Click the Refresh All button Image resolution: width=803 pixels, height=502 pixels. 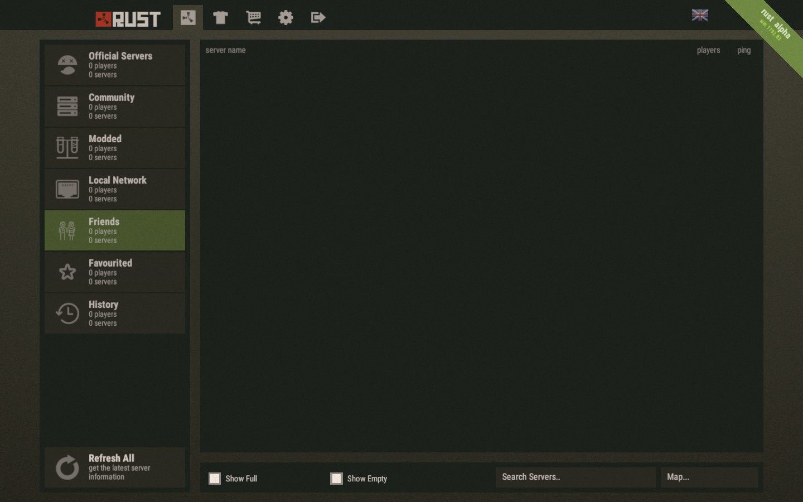(x=115, y=467)
